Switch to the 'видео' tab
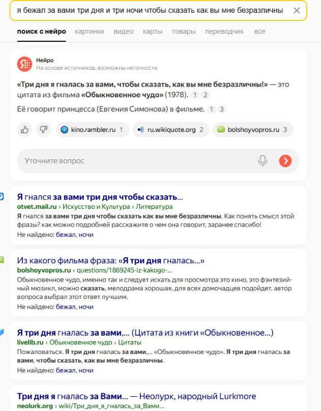The width and height of the screenshot is (321, 411). click(x=123, y=32)
